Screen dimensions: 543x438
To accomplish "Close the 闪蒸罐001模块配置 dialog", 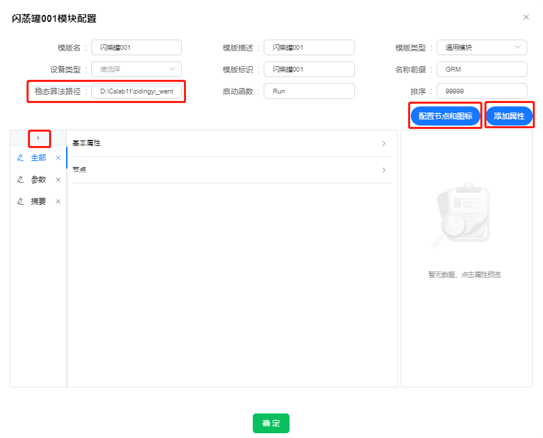I will (x=526, y=17).
